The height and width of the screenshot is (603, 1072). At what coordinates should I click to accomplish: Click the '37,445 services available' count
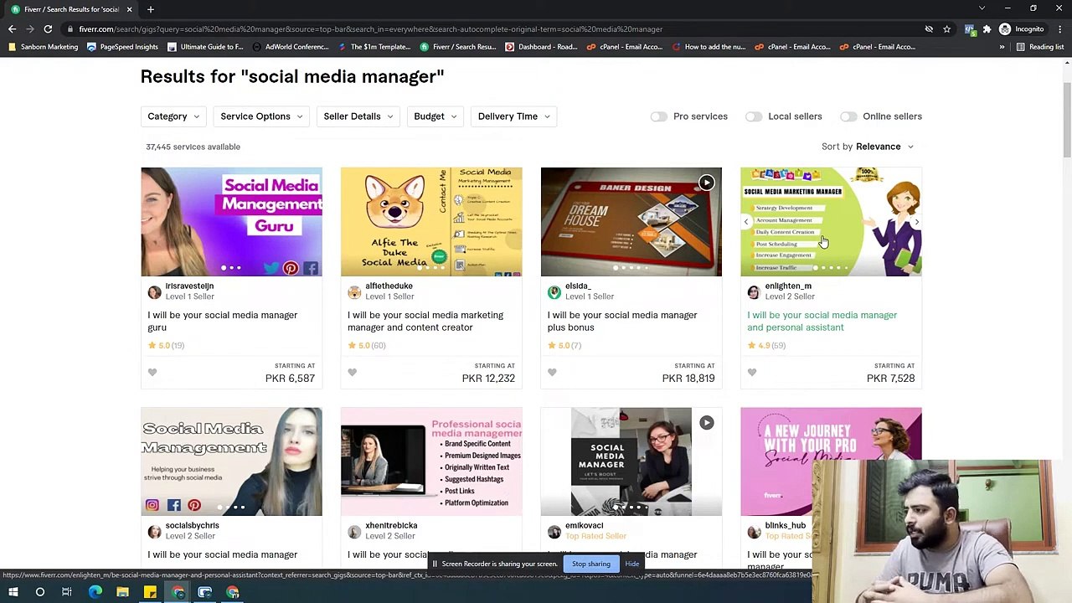[x=193, y=147]
